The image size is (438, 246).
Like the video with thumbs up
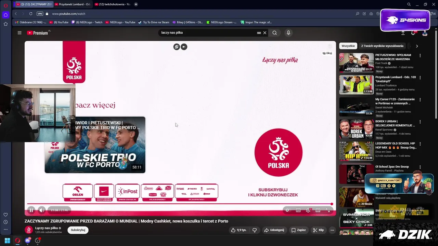pos(239,230)
